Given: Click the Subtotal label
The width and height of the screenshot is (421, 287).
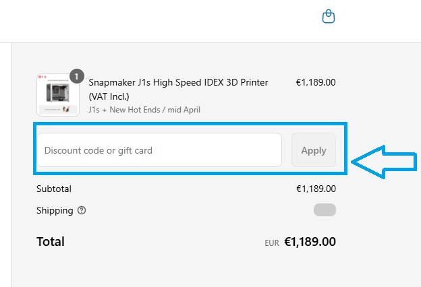Looking at the screenshot, I should tap(54, 189).
